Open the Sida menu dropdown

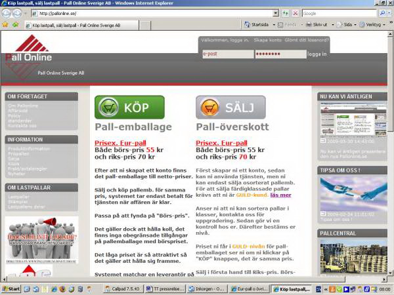coord(347,25)
